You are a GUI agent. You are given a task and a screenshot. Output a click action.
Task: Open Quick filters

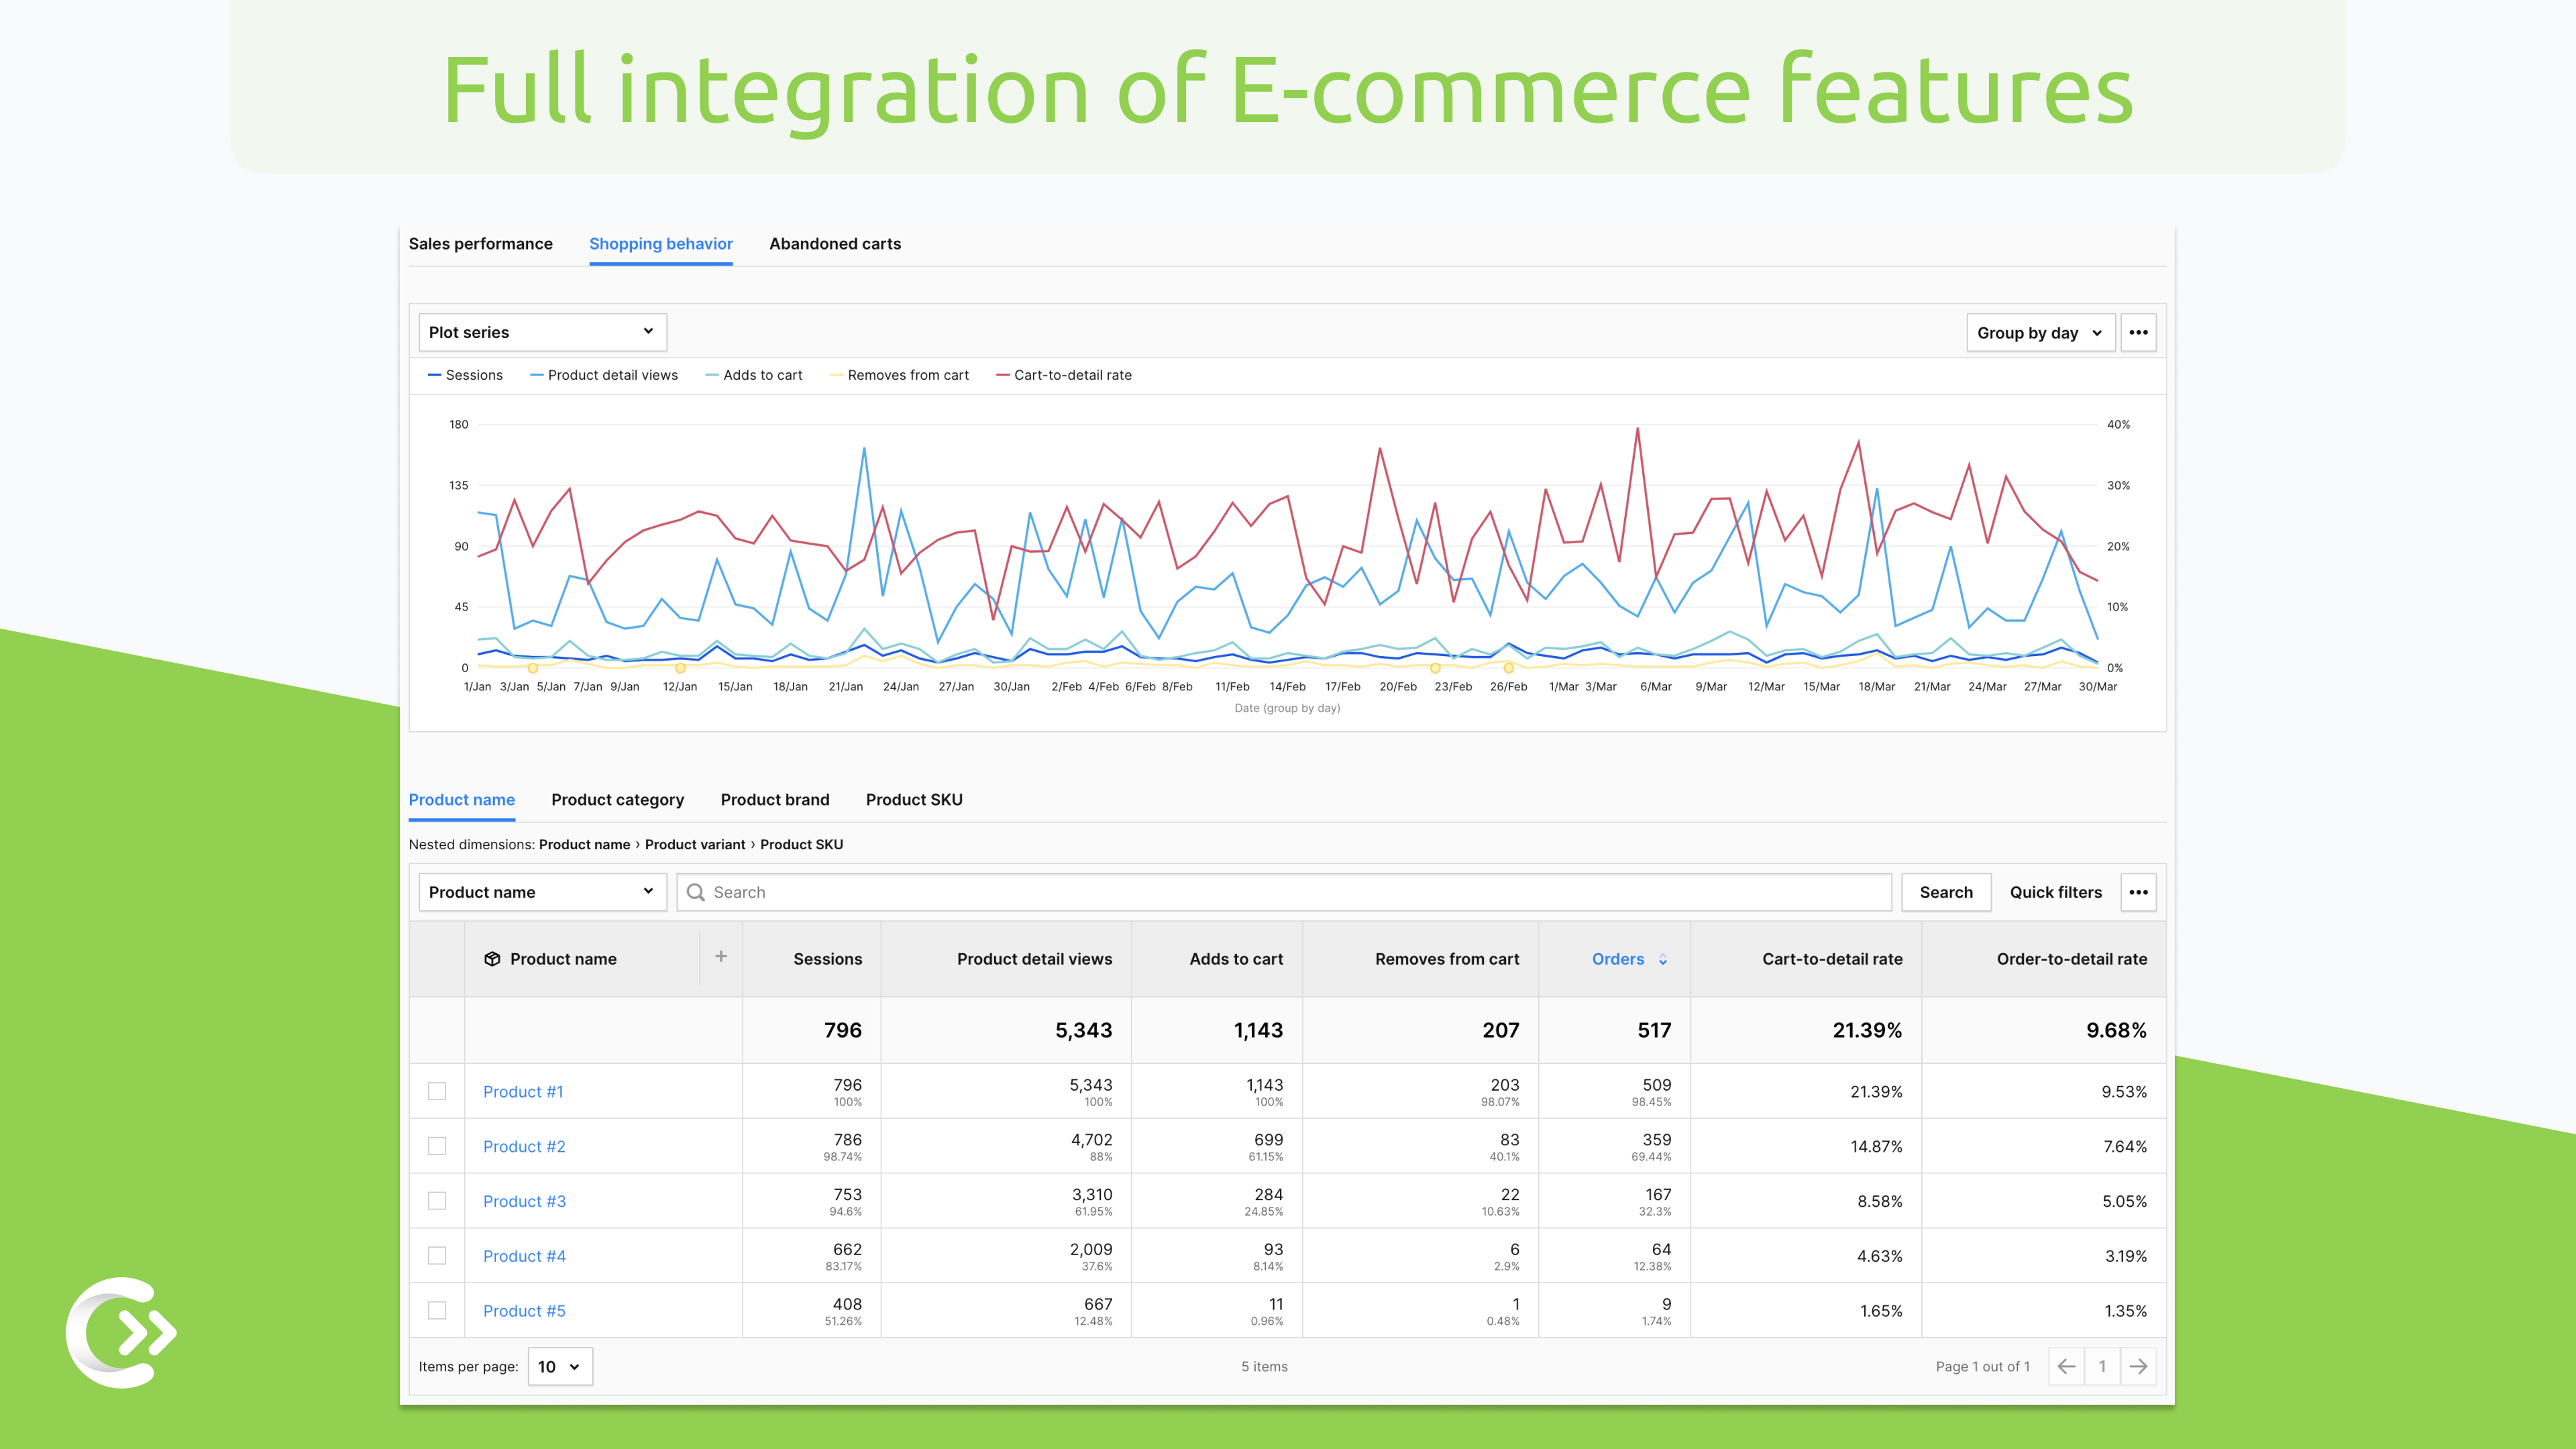click(2056, 892)
